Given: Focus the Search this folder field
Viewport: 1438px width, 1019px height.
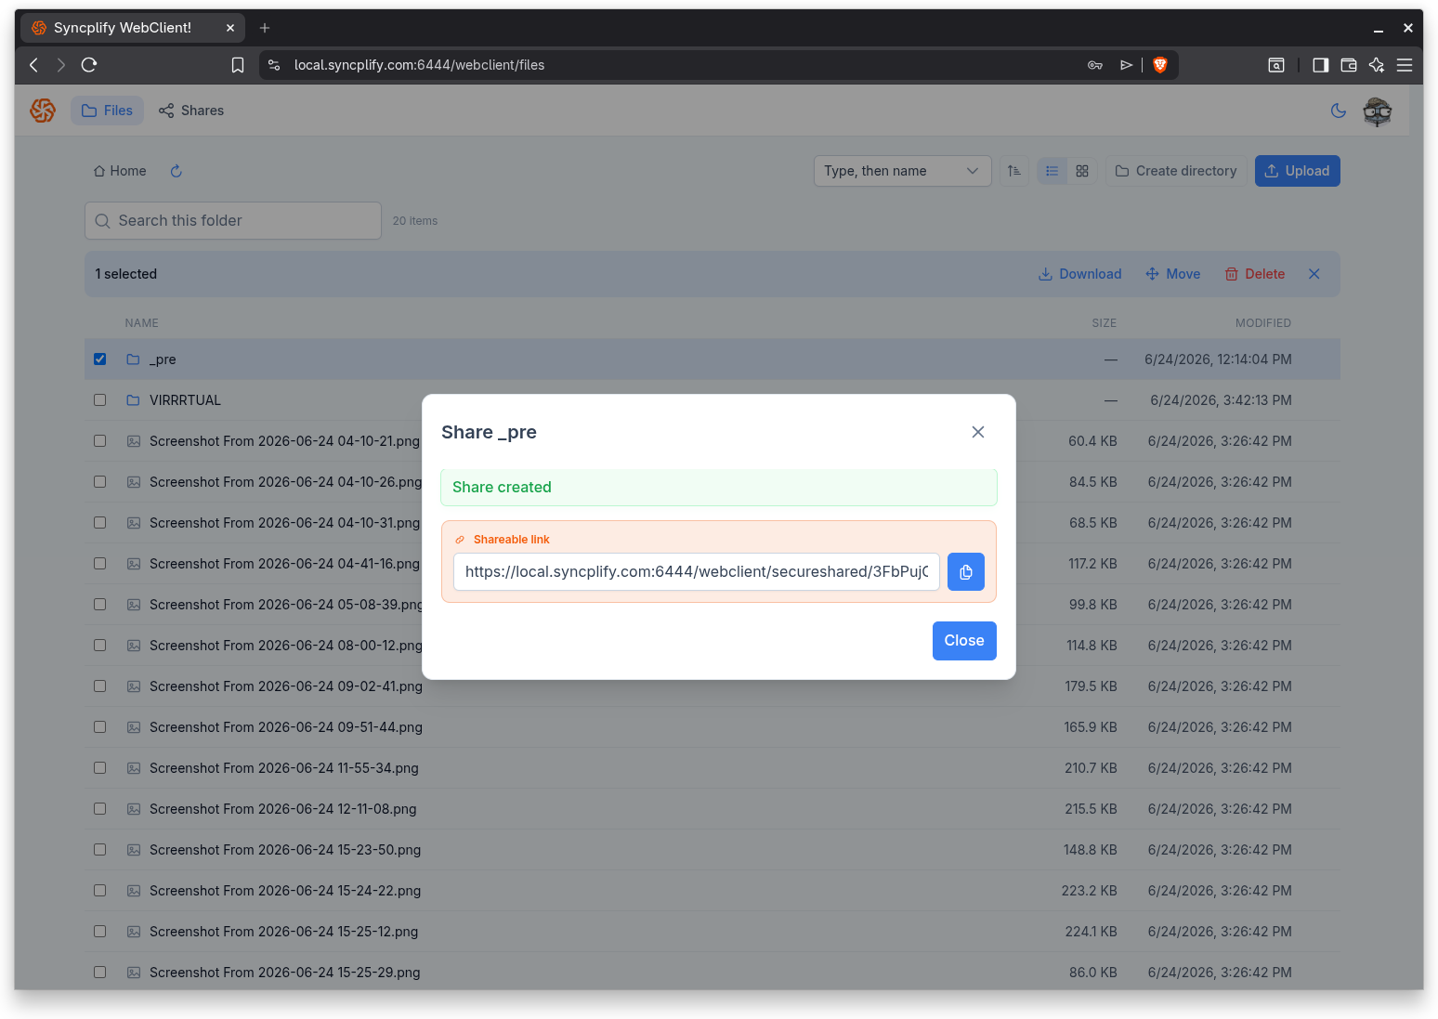Looking at the screenshot, I should 233,221.
